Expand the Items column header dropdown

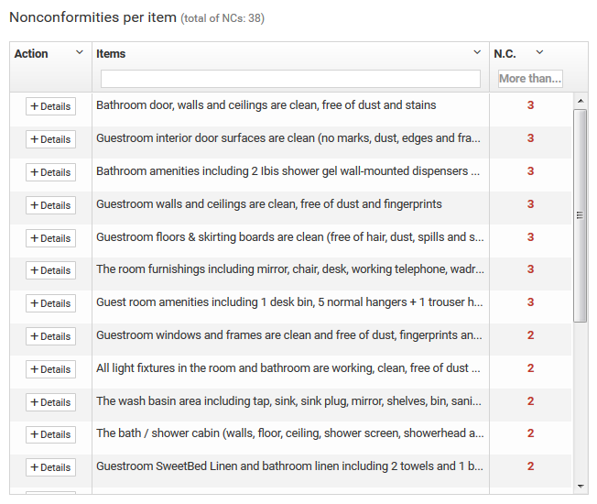[477, 53]
